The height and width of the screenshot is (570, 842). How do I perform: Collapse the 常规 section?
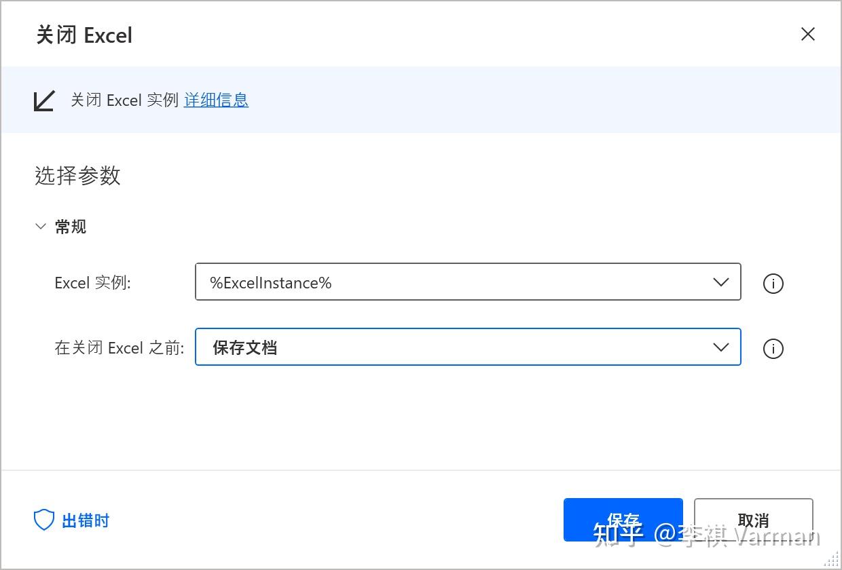click(41, 226)
